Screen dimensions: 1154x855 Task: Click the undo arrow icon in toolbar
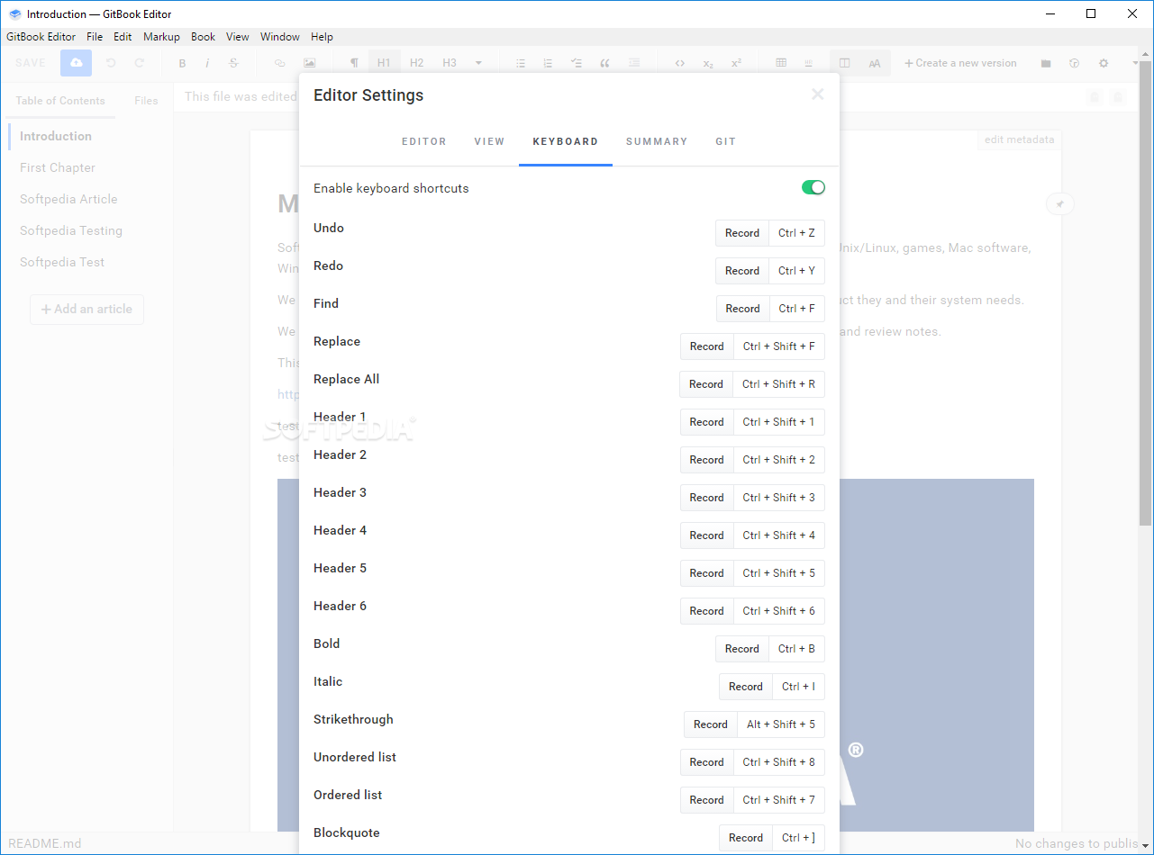111,63
